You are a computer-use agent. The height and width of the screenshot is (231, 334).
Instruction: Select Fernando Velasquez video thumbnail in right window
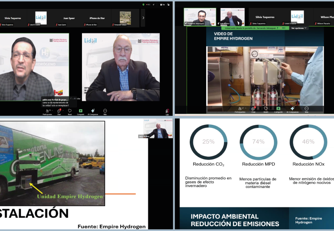198,17
